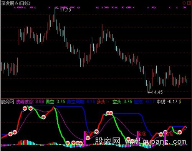This screenshot has width=192, height=151.
Task: Select the green 空头: 3.75 indicator value
Action: 122,102
